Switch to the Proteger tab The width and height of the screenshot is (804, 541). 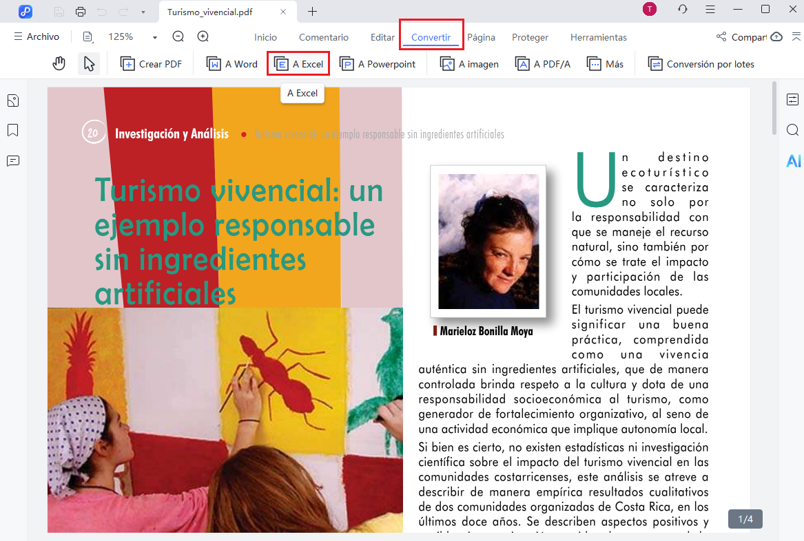(x=530, y=37)
